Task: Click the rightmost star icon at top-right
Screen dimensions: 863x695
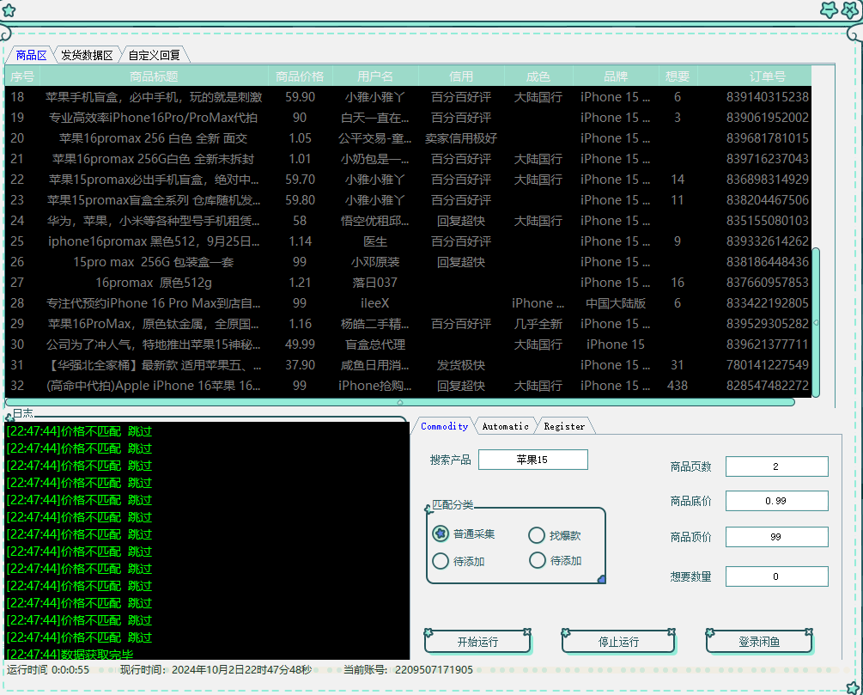Action: coord(849,10)
